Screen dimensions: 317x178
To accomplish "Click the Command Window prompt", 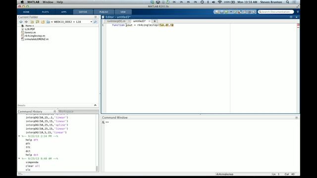I will click(107, 122).
